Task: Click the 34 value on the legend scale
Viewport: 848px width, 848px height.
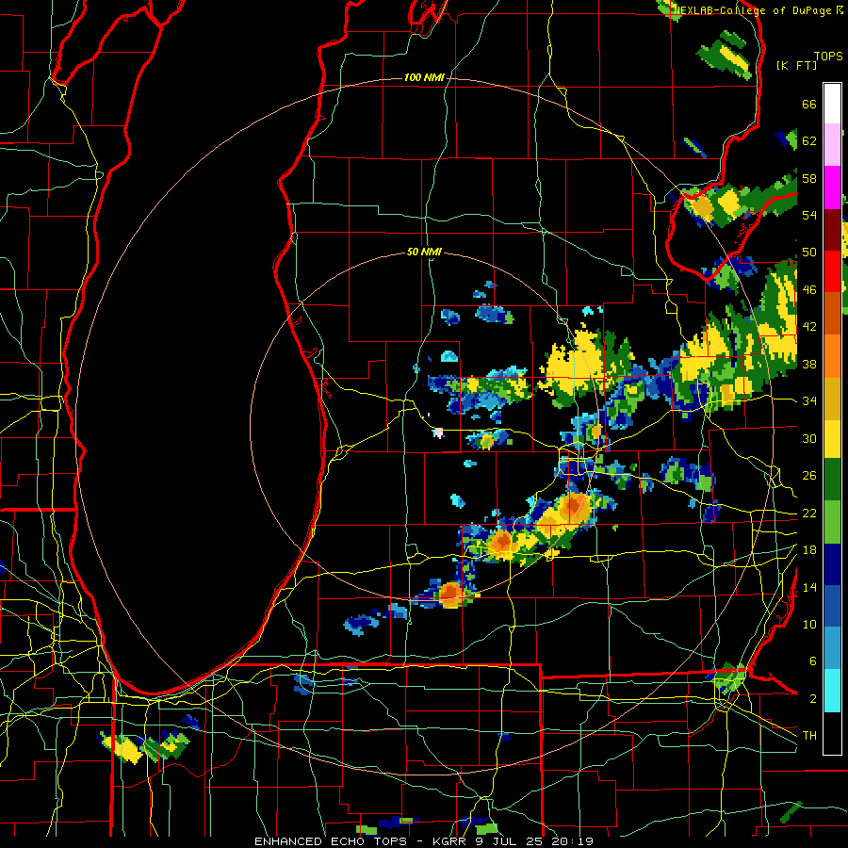Action: 809,401
